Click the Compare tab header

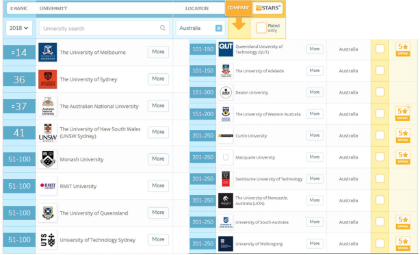[239, 8]
